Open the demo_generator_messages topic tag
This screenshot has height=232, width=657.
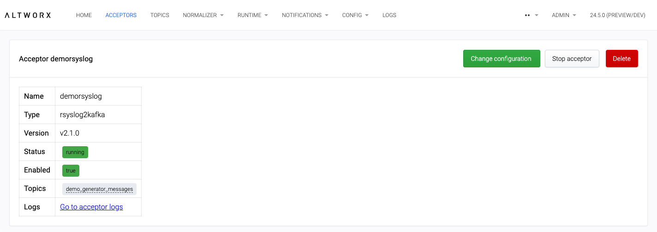point(99,189)
